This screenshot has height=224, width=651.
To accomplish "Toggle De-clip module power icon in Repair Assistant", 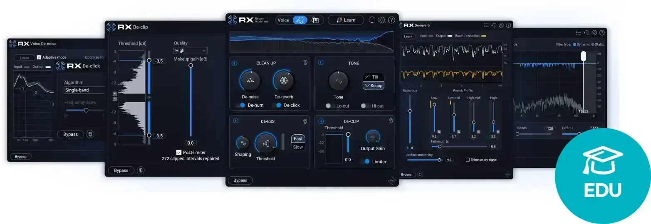I will [x=321, y=121].
